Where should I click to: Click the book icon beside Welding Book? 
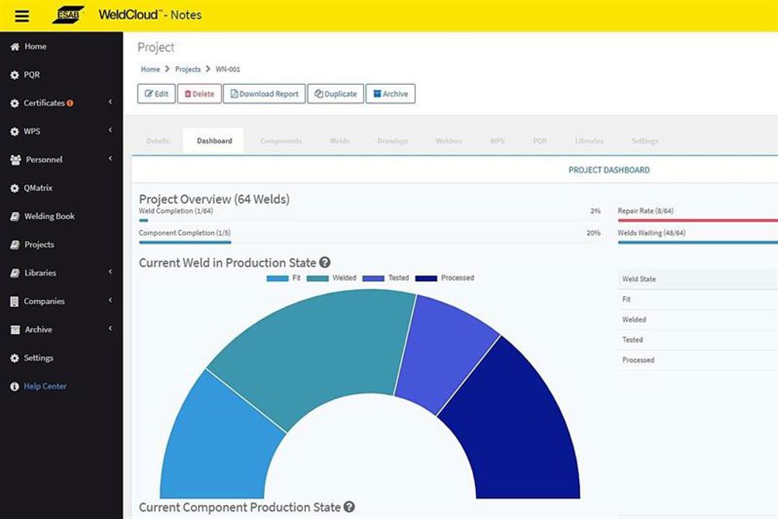pos(15,217)
